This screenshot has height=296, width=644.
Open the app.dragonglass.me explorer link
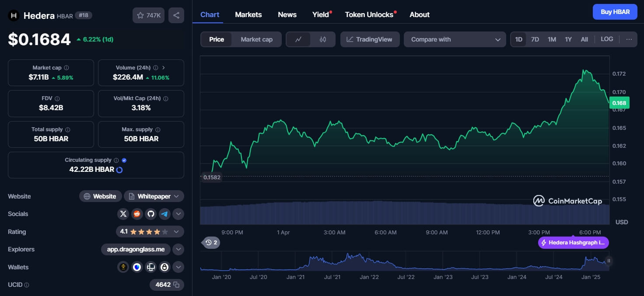point(136,249)
